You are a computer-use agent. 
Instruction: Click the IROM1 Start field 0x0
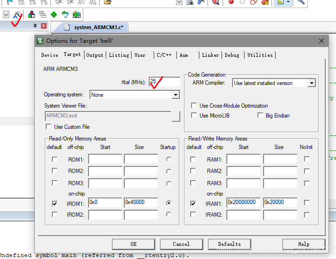tap(105, 202)
